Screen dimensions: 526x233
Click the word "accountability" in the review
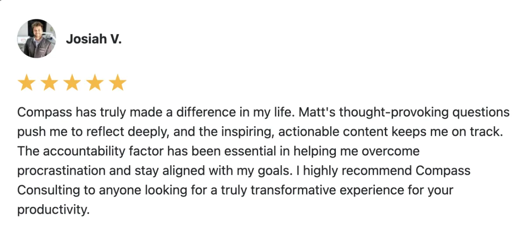[85, 152]
